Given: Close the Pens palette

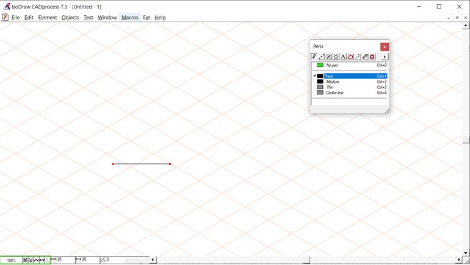Looking at the screenshot, I should tap(385, 47).
